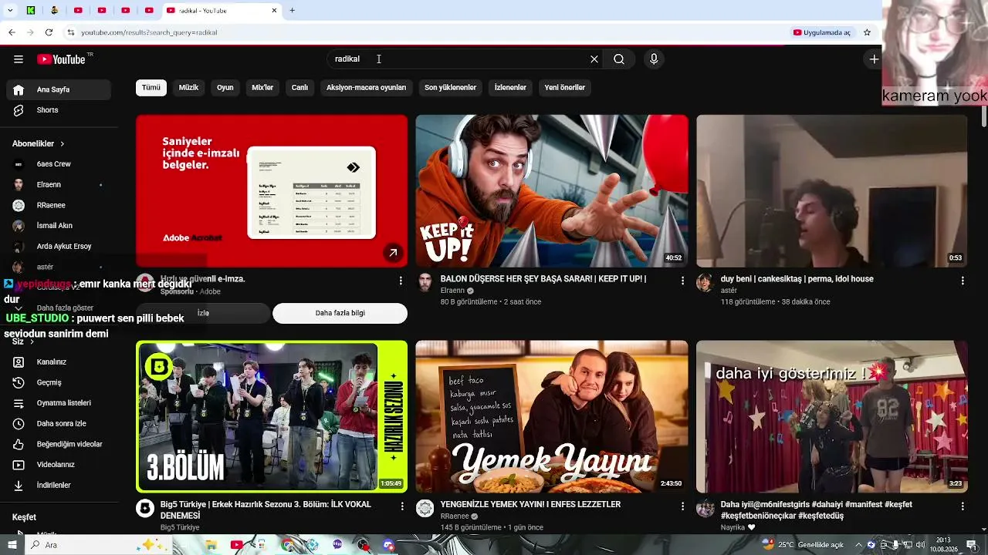Open options menu for Yemek Yayını video
988x555 pixels.
[x=682, y=506]
